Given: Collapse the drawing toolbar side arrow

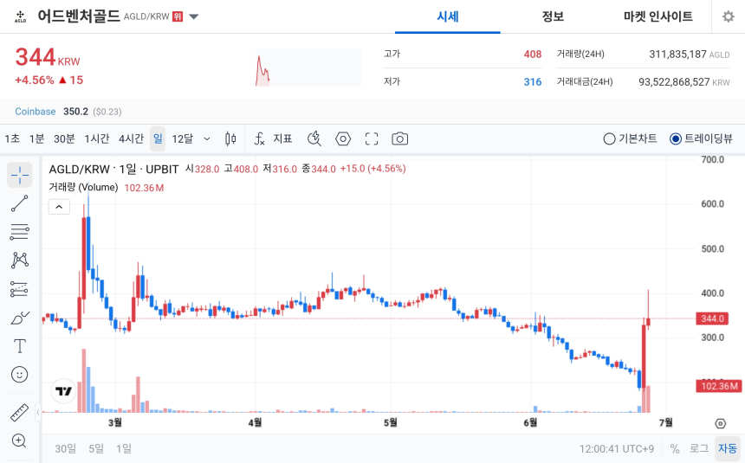Looking at the screenshot, I should [x=38, y=412].
